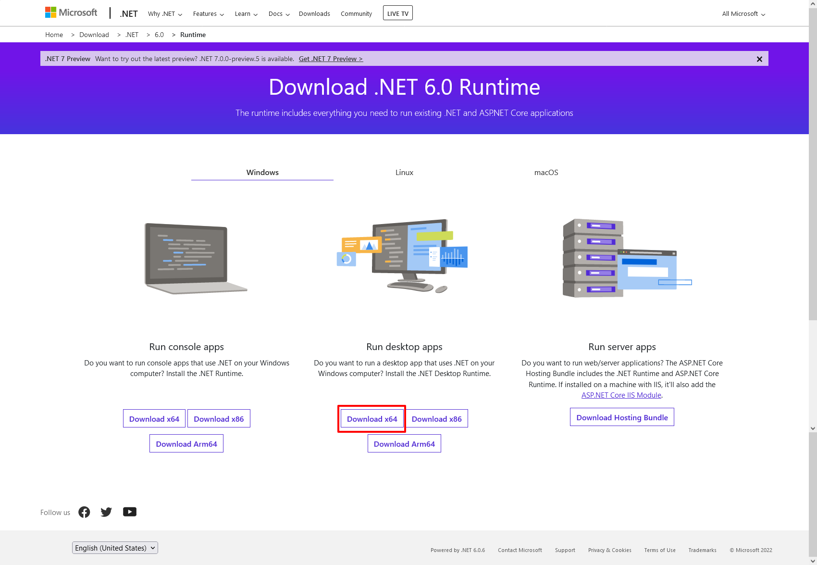Open the English (United States) language selector
The height and width of the screenshot is (565, 817).
115,548
